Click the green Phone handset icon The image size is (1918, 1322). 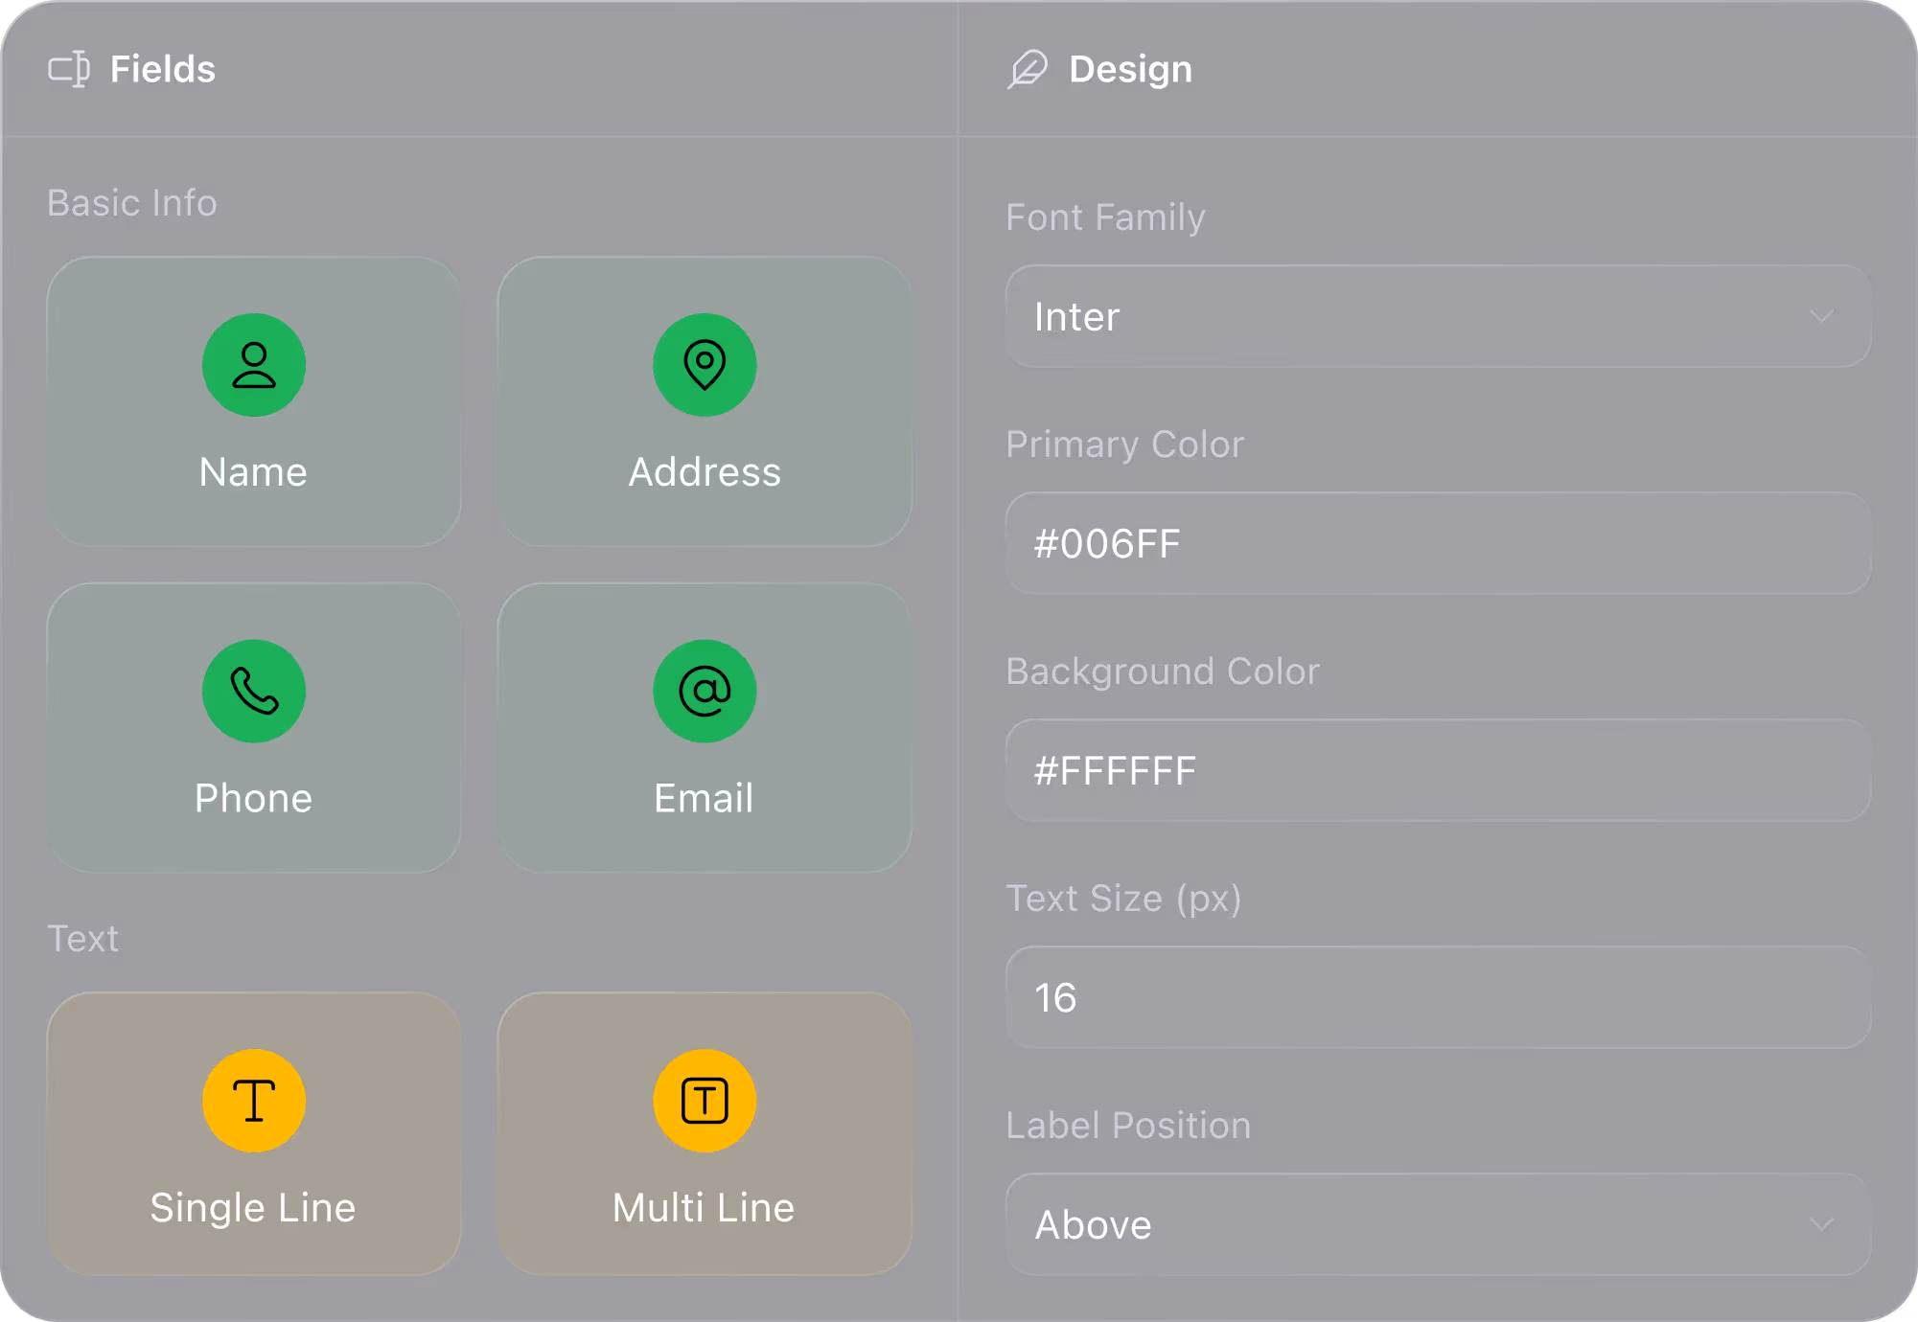(254, 691)
